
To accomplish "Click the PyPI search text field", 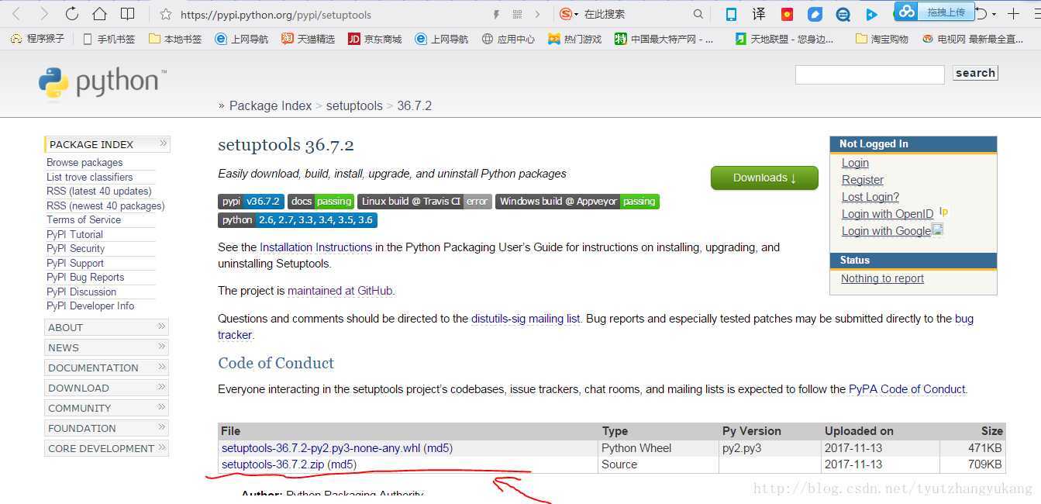I will click(x=870, y=74).
